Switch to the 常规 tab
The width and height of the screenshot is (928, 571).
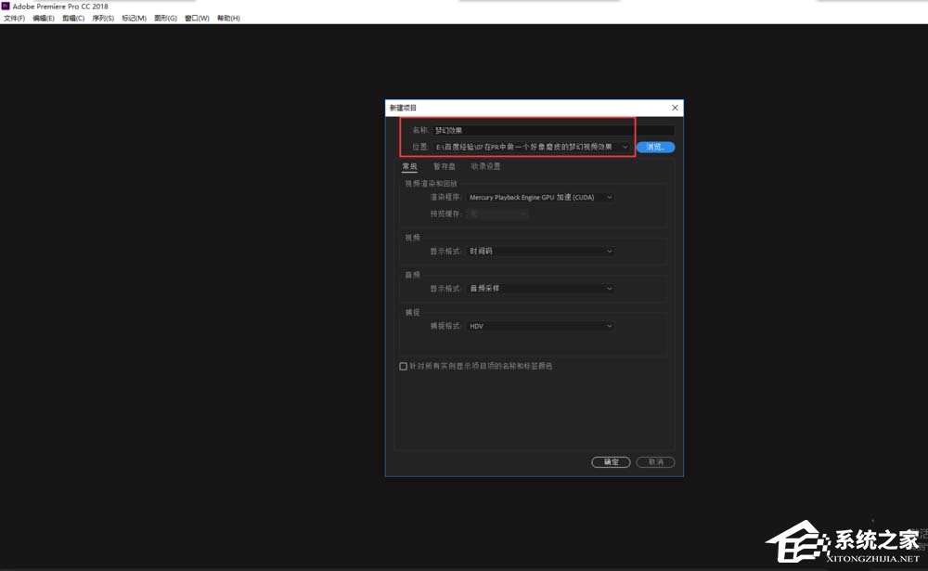tap(409, 166)
